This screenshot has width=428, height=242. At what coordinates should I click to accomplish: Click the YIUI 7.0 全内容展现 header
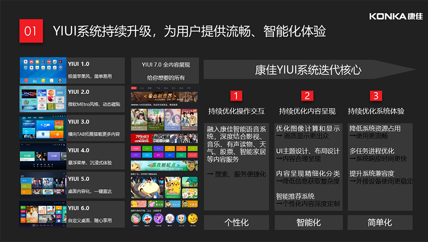point(165,65)
